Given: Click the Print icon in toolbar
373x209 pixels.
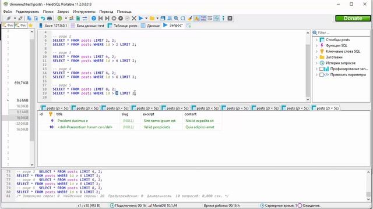Looking at the screenshot, I should click(x=50, y=18).
